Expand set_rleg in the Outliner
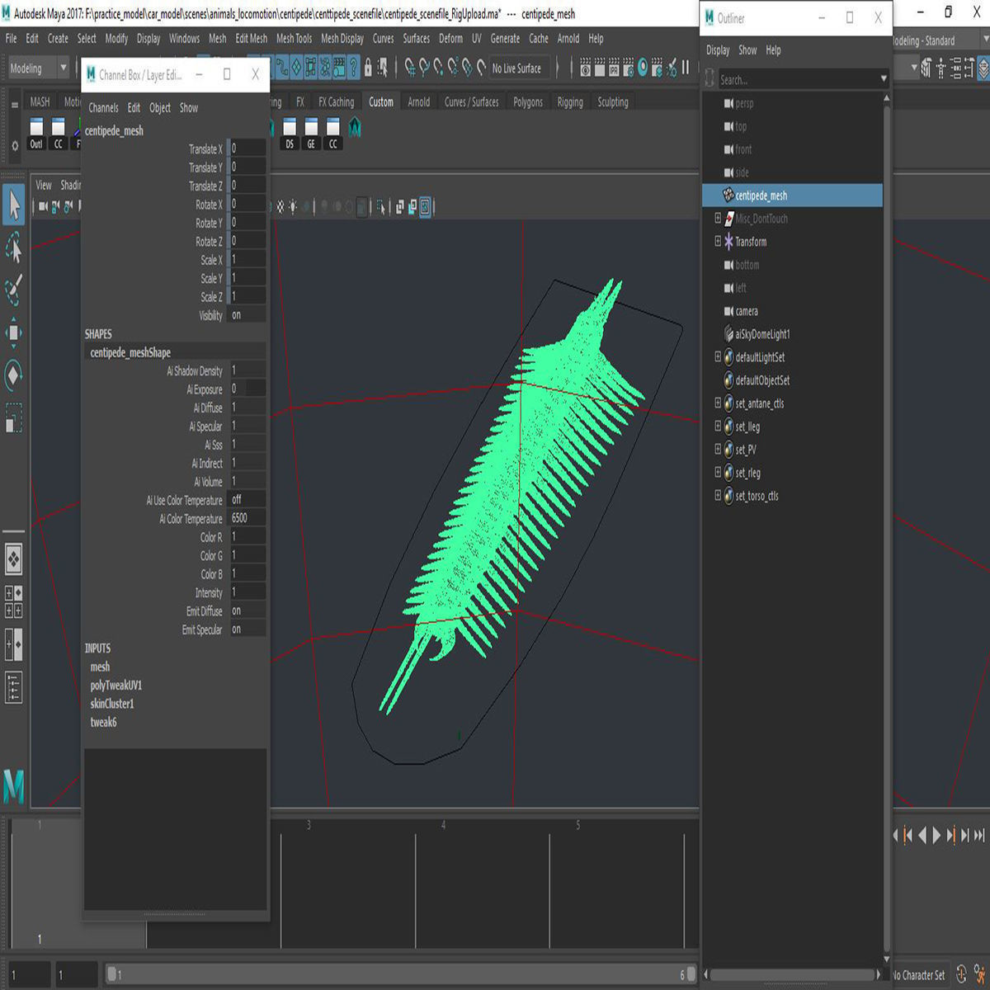This screenshot has height=990, width=990. [x=718, y=472]
